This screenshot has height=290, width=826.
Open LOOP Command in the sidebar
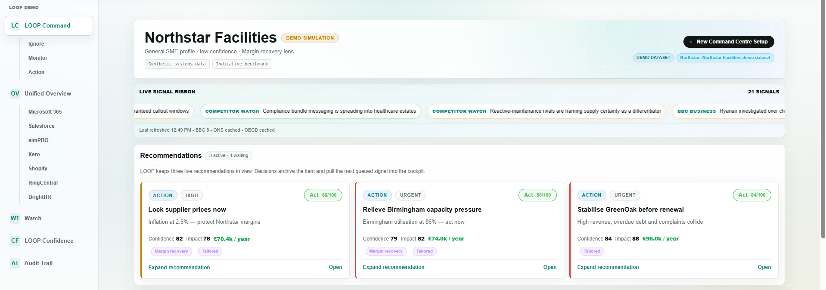coord(49,26)
